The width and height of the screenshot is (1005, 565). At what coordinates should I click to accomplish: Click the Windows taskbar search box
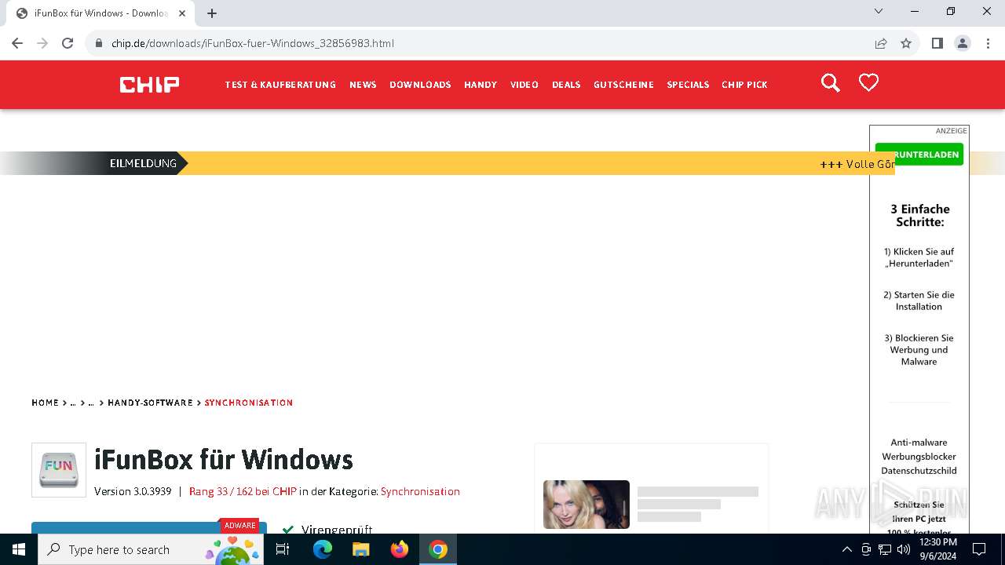coord(152,549)
